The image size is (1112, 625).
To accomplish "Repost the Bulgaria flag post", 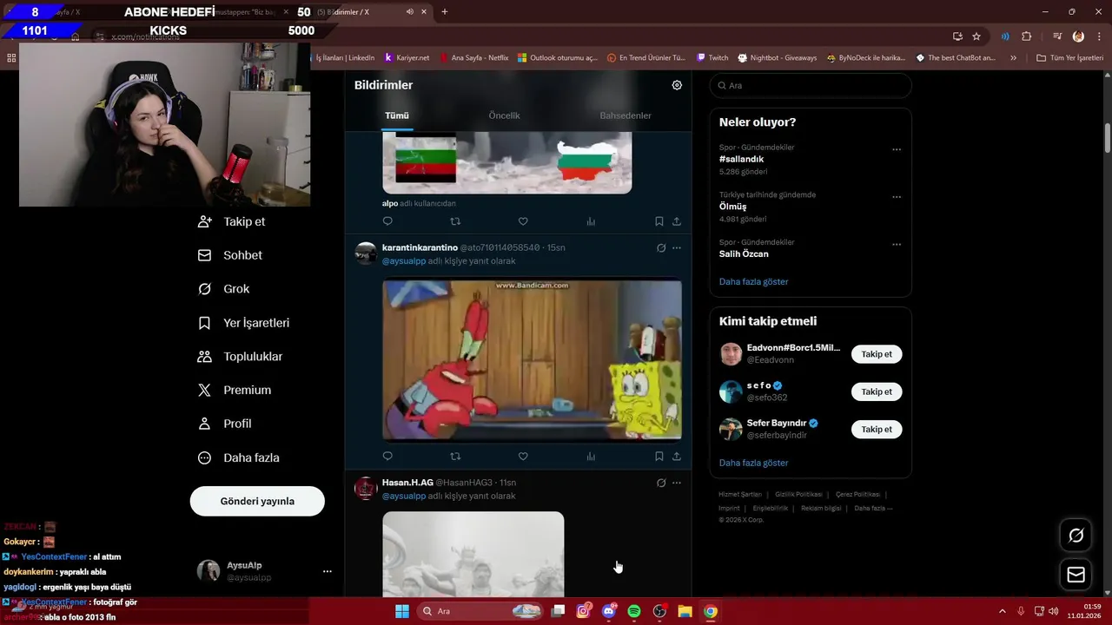I will tap(455, 221).
